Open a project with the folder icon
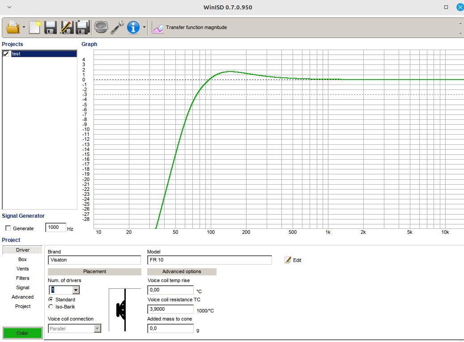 point(13,27)
